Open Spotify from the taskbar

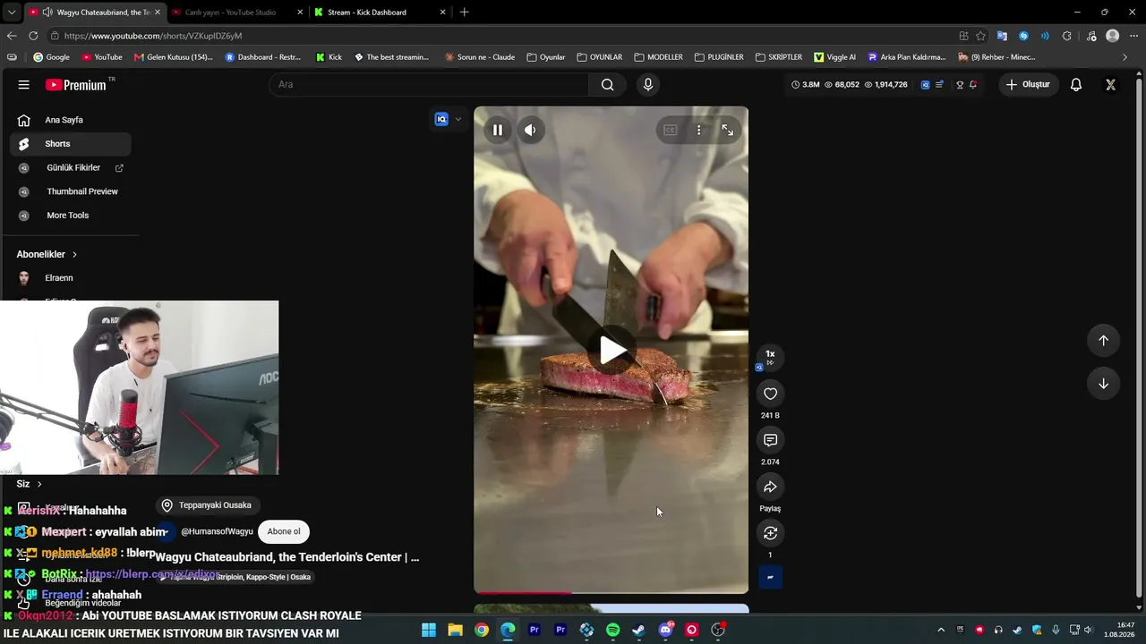point(612,630)
